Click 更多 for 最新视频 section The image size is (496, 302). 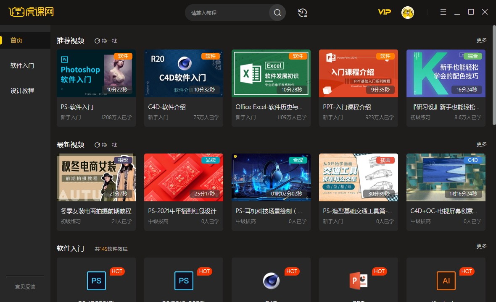coord(481,144)
